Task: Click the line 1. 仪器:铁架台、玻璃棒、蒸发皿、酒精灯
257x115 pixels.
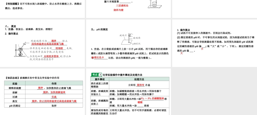Action: (x=29, y=29)
